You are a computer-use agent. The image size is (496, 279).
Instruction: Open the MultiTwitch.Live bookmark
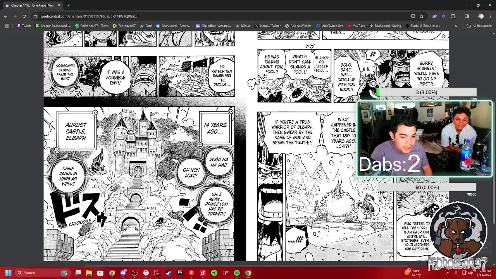pos(330,26)
